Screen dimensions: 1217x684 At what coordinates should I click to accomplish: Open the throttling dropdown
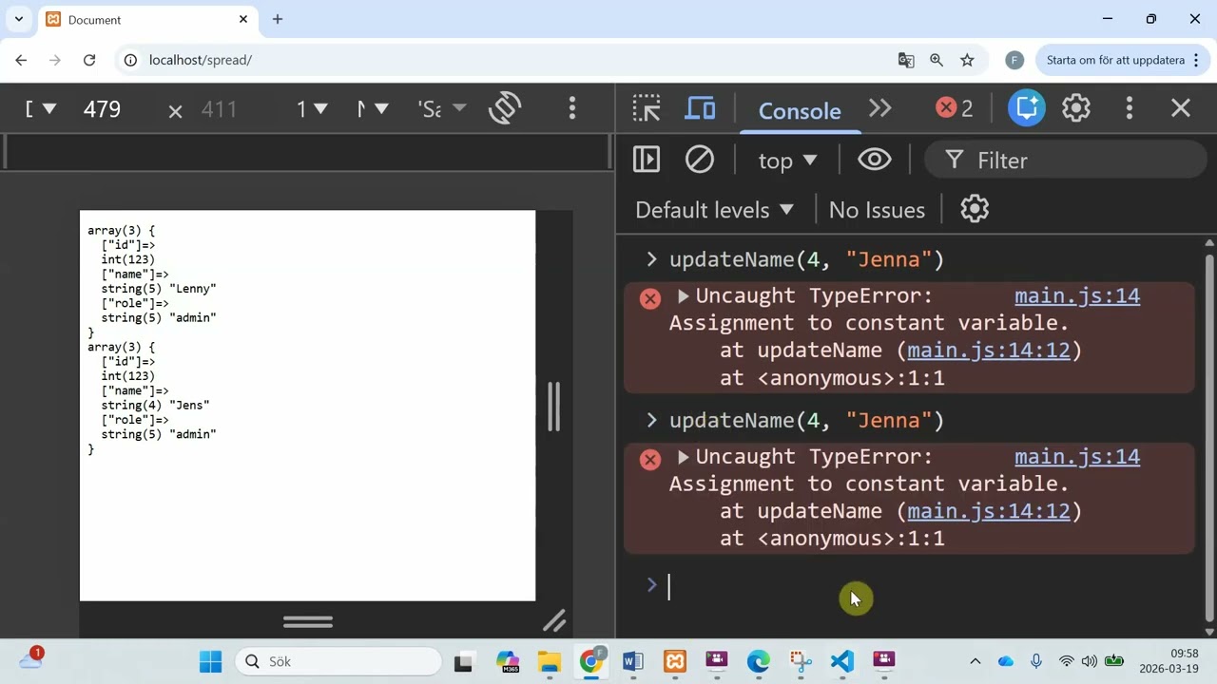point(372,109)
